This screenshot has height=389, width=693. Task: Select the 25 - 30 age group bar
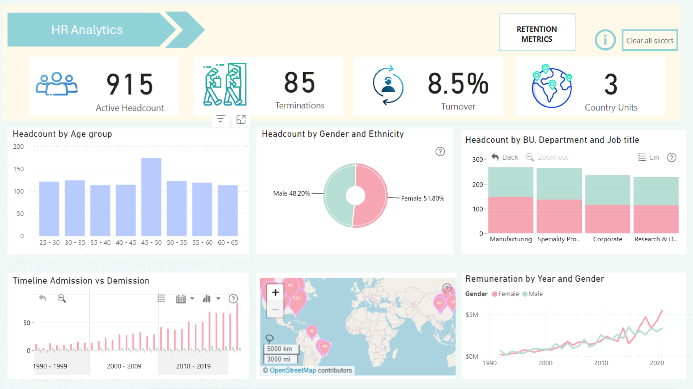click(49, 209)
